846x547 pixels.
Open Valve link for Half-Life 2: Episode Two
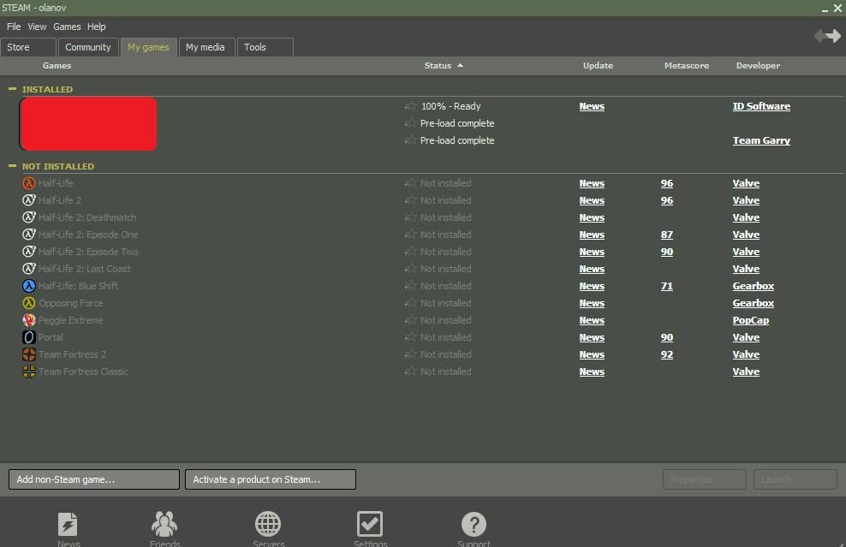click(746, 252)
